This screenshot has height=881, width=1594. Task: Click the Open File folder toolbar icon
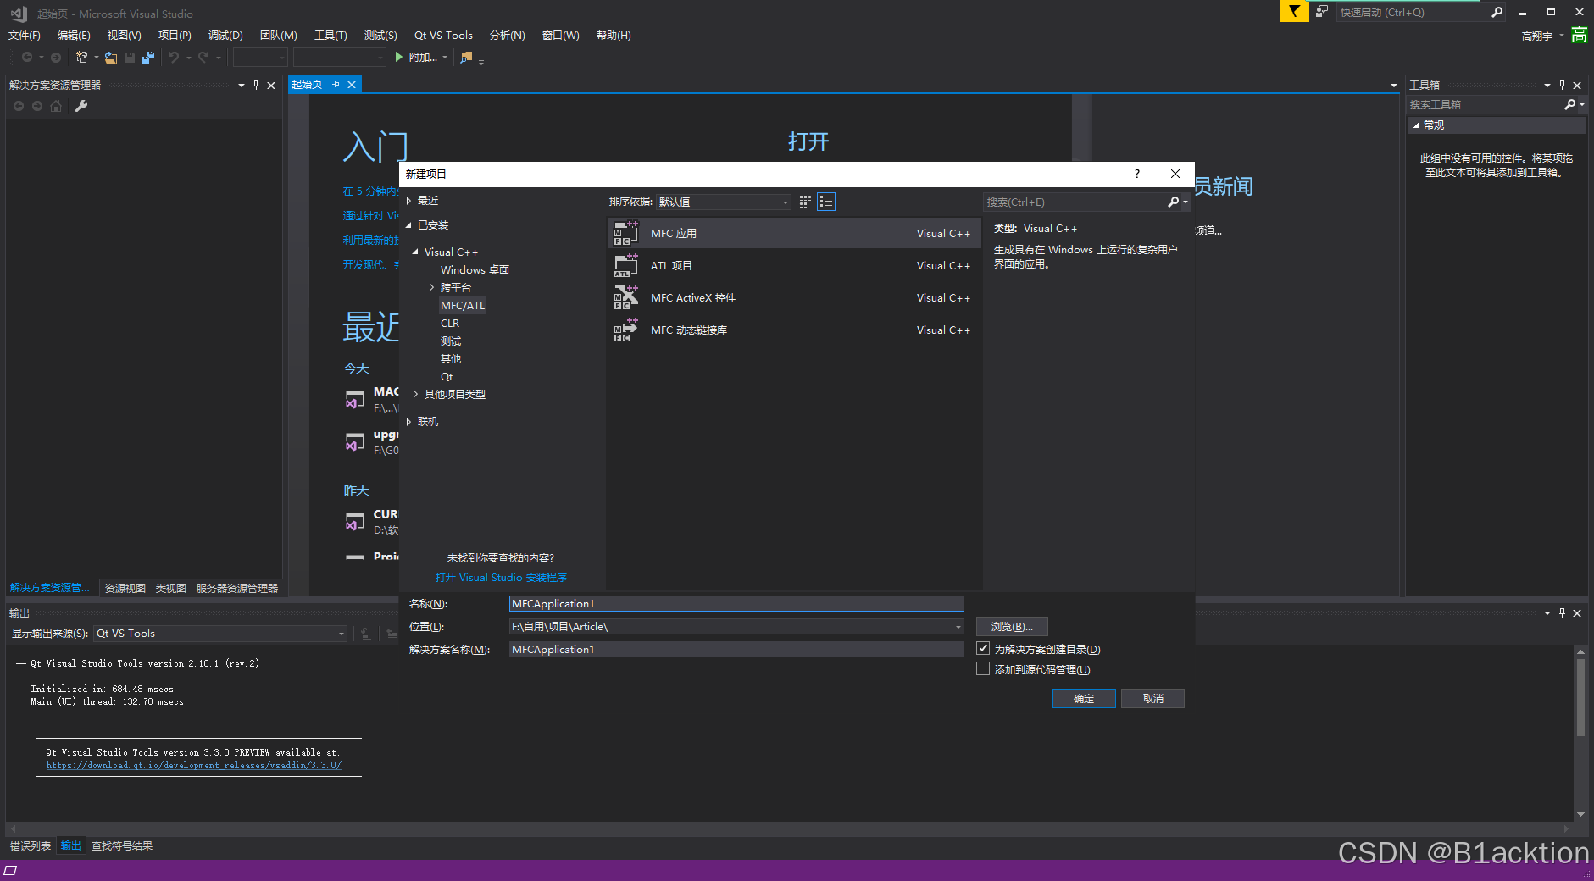pos(111,57)
